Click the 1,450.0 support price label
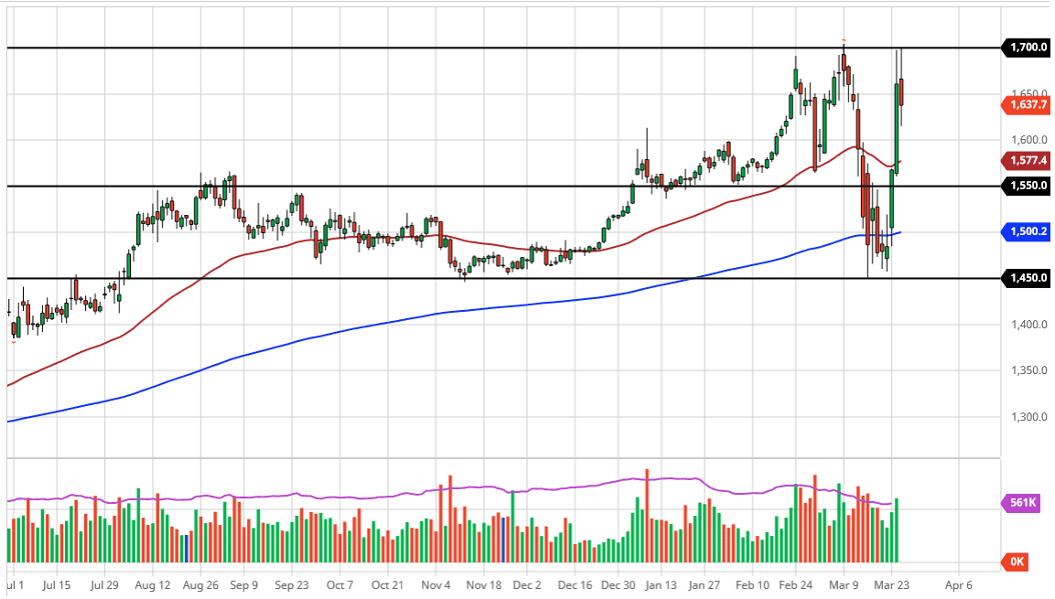This screenshot has height=599, width=1055. click(1028, 278)
